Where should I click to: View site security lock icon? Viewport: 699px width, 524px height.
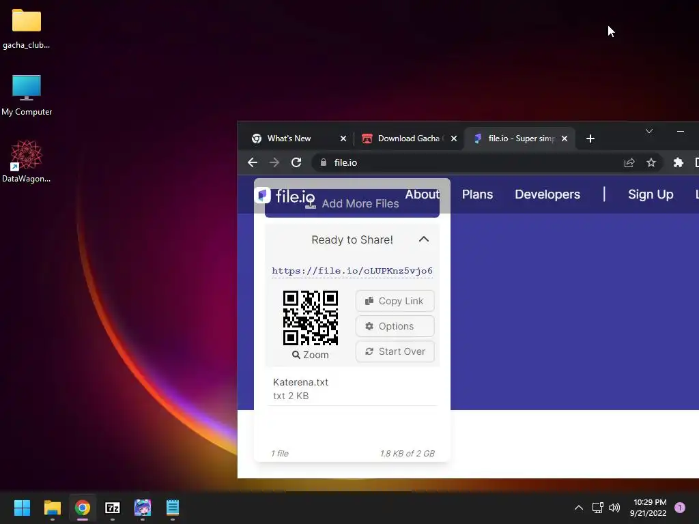pyautogui.click(x=324, y=162)
